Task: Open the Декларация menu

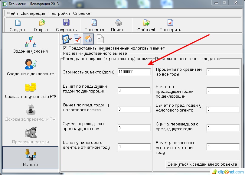Action: click(x=33, y=13)
